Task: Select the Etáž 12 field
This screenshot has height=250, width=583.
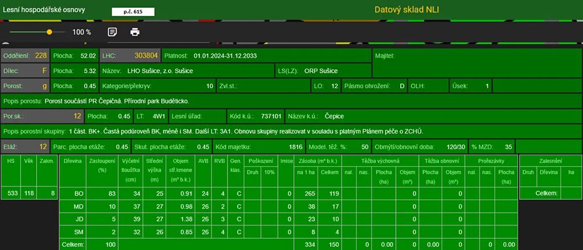Action: pyautogui.click(x=25, y=147)
